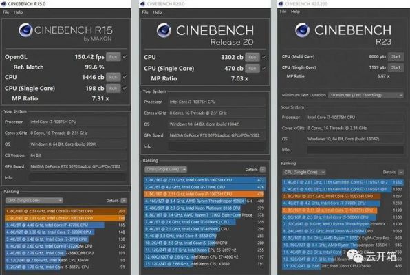Select the orange R23 ranking row scoring 1199
410x275 pixels.
pos(343,210)
